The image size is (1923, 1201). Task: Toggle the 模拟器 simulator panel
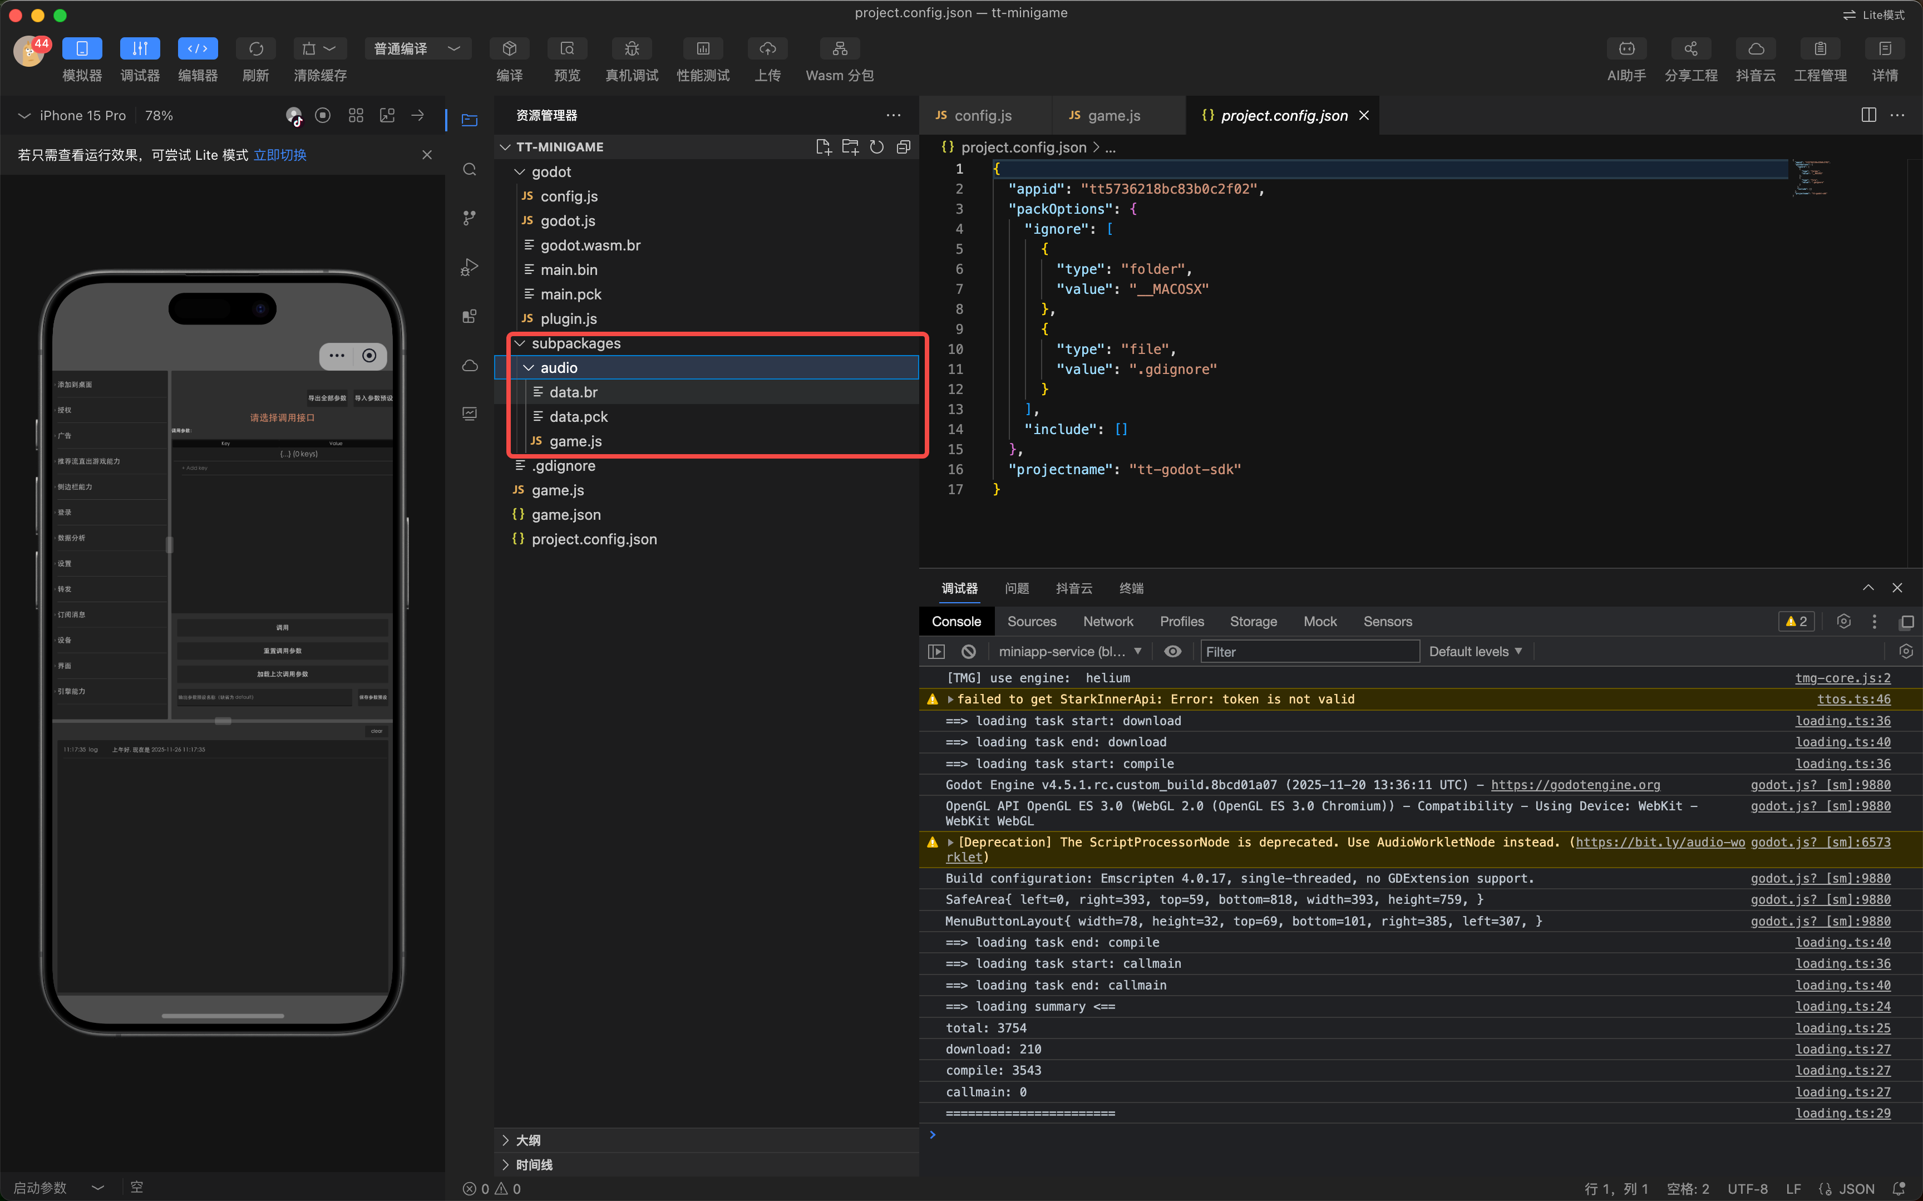pyautogui.click(x=82, y=48)
